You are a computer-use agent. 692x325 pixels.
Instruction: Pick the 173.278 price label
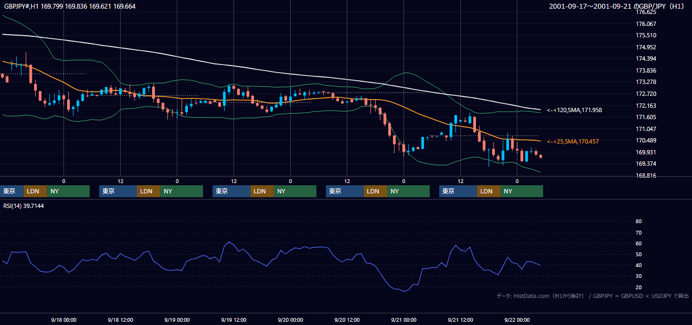645,82
